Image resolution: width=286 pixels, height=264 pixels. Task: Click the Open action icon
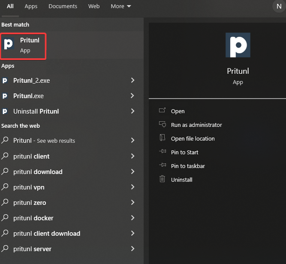(162, 111)
